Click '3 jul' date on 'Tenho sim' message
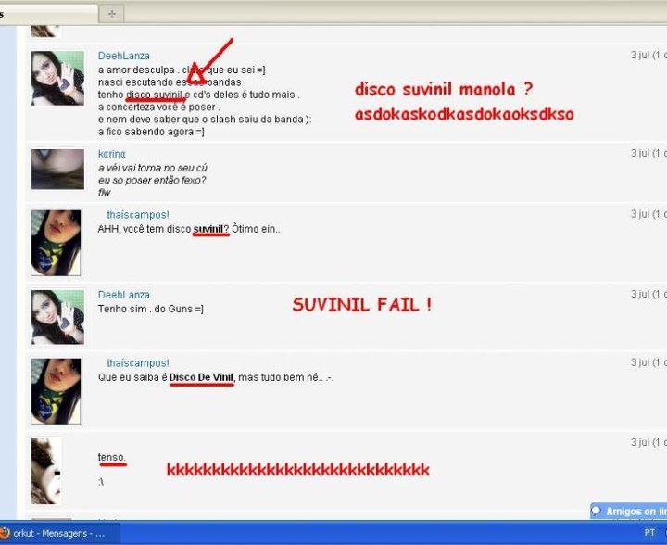667x545 pixels. pos(648,295)
